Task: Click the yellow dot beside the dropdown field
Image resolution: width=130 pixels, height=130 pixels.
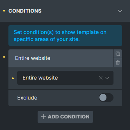Action: pyautogui.click(x=13, y=78)
